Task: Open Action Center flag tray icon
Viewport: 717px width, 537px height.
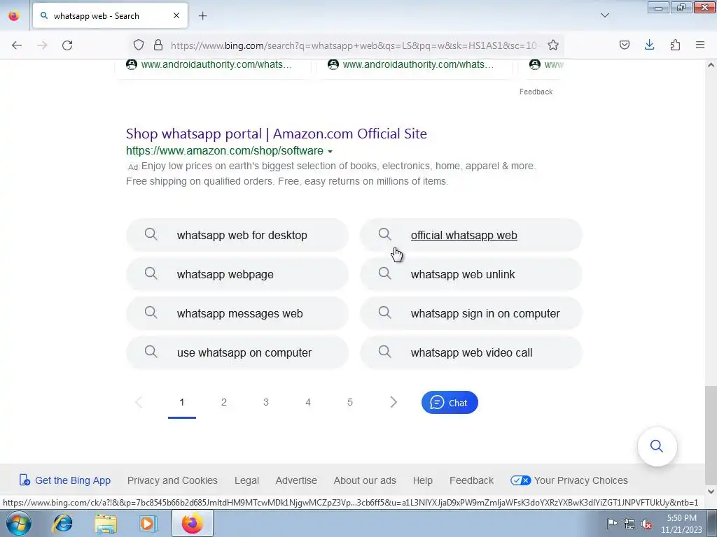Action: pos(612,524)
